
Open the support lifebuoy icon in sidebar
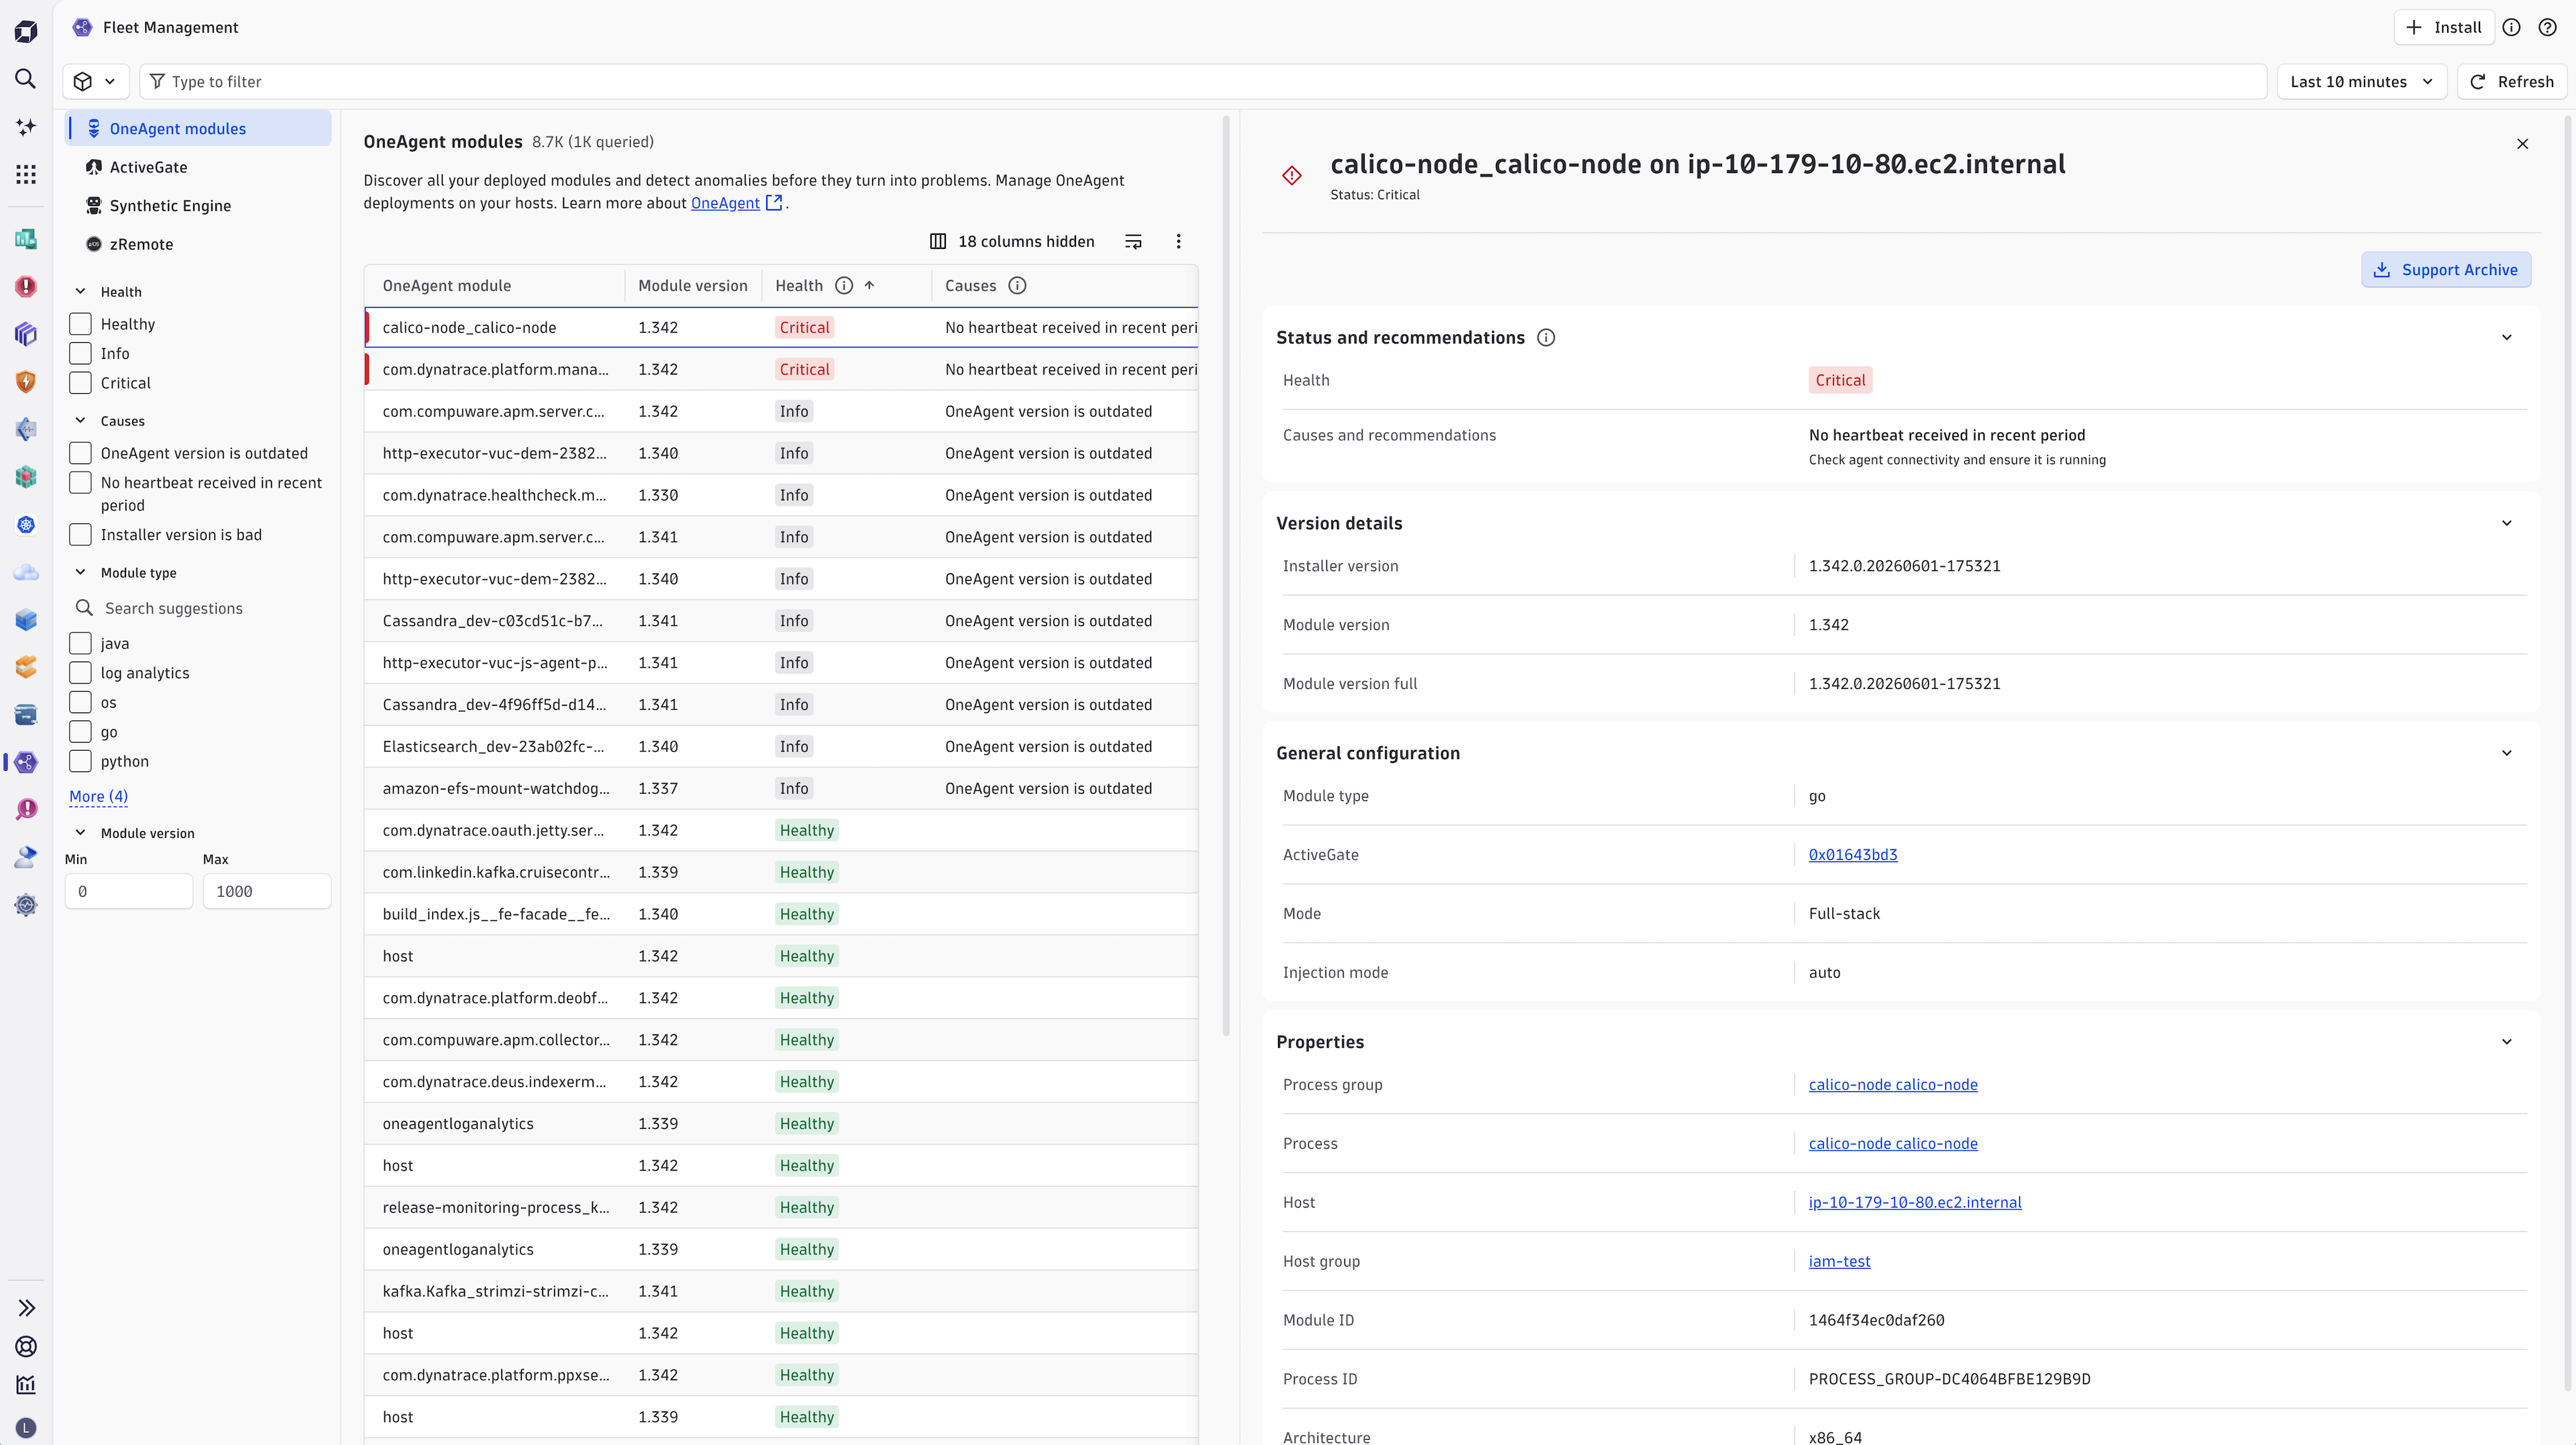(x=26, y=1347)
